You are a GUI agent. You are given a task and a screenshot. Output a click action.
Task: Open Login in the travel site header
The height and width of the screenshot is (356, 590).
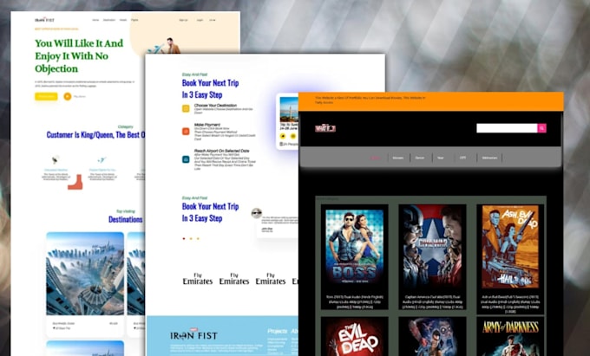click(200, 20)
